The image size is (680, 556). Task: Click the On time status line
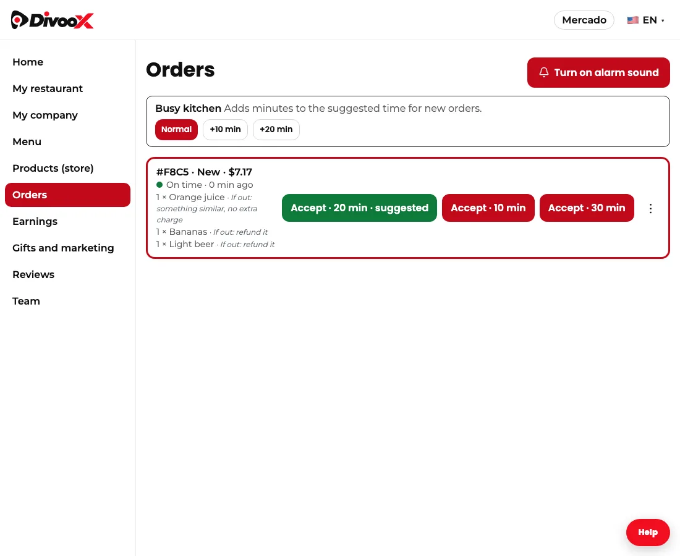(x=205, y=185)
